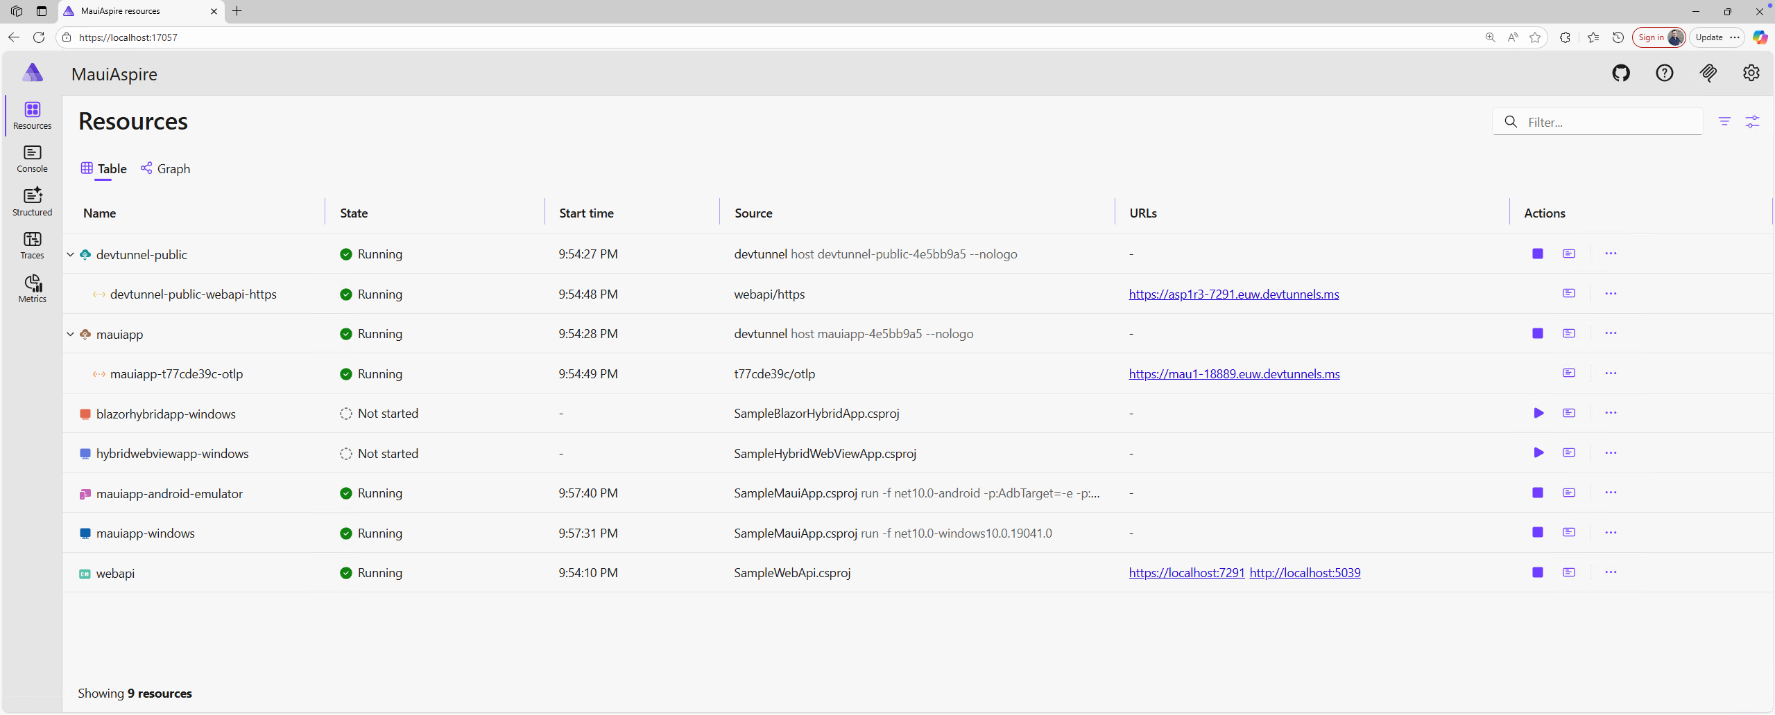Open Structured logs page in sidebar
Image resolution: width=1775 pixels, height=715 pixels.
click(x=32, y=202)
